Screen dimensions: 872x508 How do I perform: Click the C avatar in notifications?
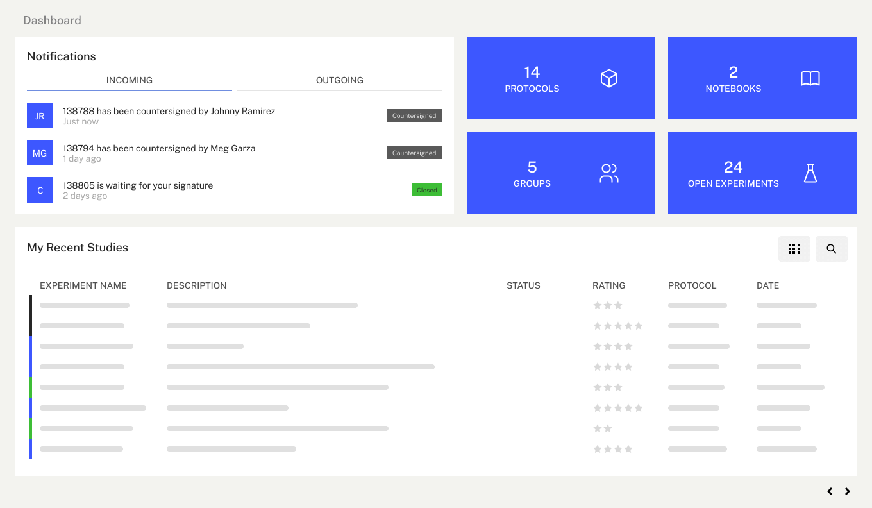pos(40,190)
